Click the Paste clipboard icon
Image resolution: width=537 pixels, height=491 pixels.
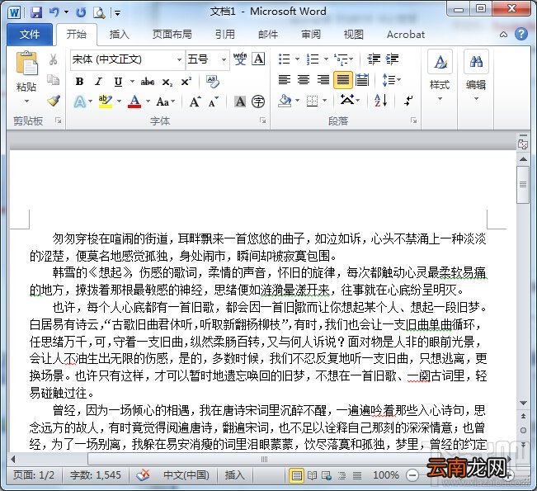tap(26, 63)
